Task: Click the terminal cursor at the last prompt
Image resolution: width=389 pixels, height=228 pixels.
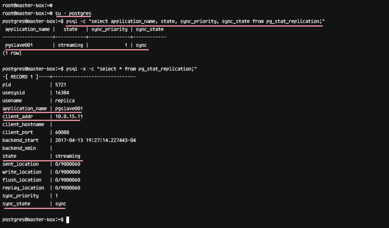Action: coord(68,220)
